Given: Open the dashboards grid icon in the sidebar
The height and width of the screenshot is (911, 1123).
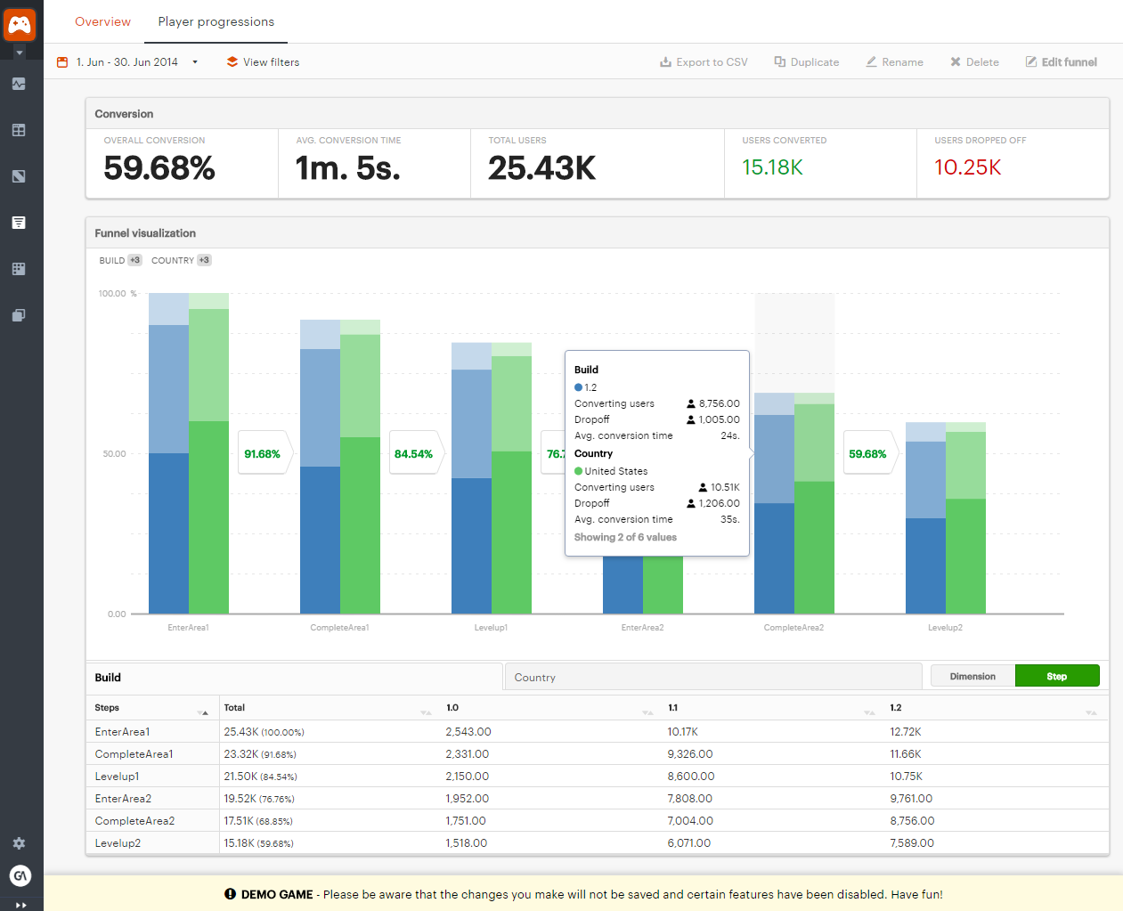Looking at the screenshot, I should [x=19, y=130].
